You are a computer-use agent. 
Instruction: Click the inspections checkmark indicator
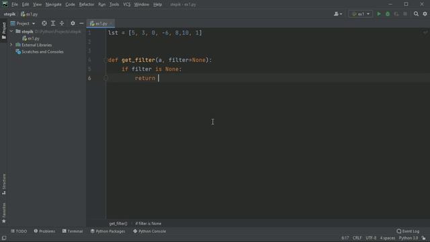(x=425, y=33)
